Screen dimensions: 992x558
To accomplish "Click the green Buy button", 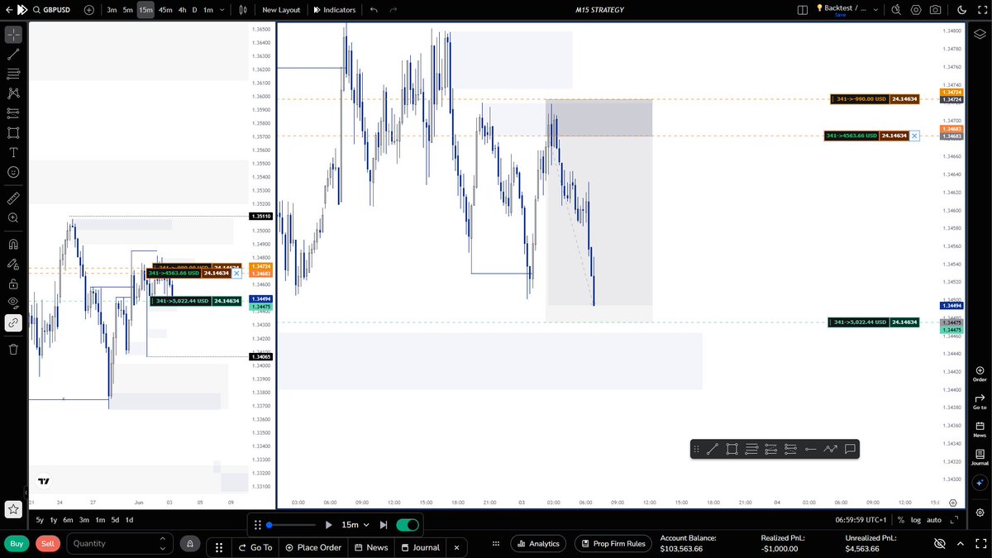I will (x=17, y=543).
